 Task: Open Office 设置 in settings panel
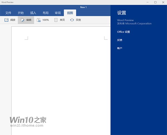(x=123, y=32)
